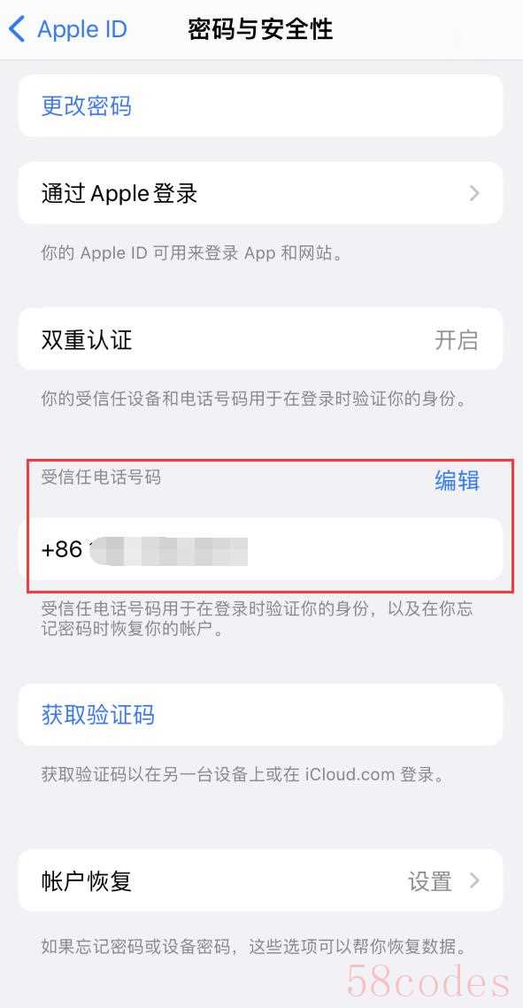The height and width of the screenshot is (1008, 523).
Task: Click the chevron beside 通过 Apple 登录
Action: point(474,193)
